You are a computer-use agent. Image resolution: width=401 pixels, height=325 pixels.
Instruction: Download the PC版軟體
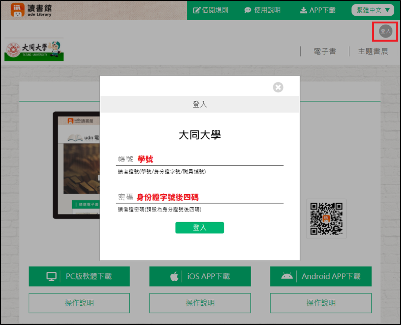pos(79,276)
